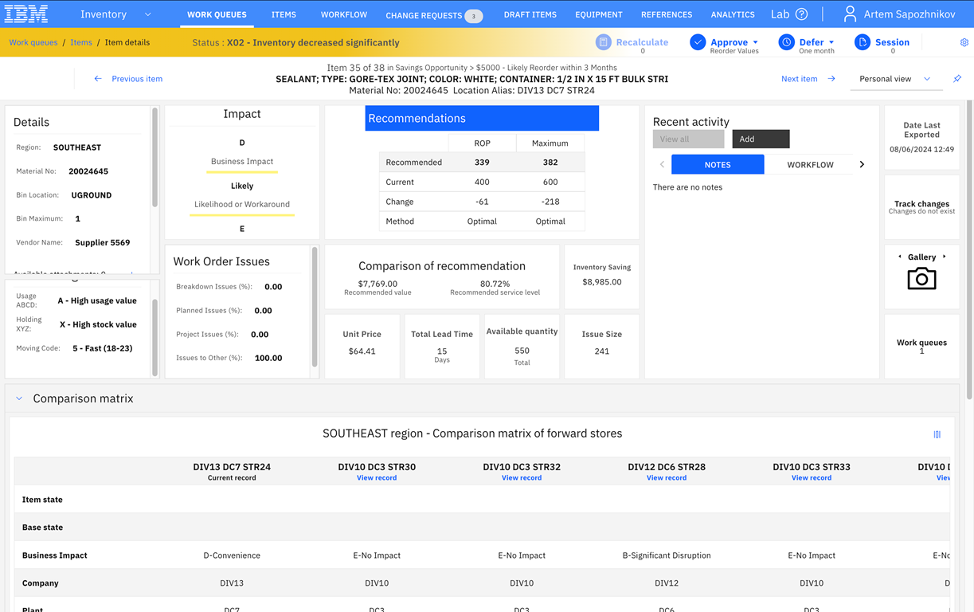Click the Items breadcrumb link
The image size is (974, 612).
pos(81,42)
